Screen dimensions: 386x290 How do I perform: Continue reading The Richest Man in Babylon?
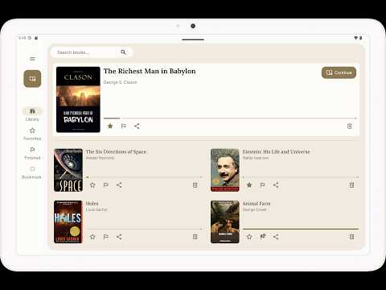[x=339, y=72]
